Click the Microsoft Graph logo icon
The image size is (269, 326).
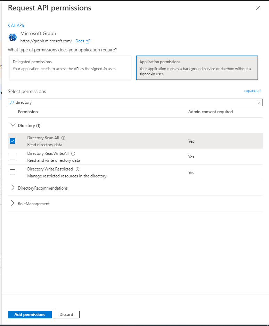coord(13,37)
